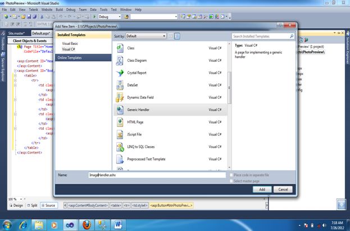
Task: Open Microsoft Word from the taskbar
Action: (x=118, y=225)
